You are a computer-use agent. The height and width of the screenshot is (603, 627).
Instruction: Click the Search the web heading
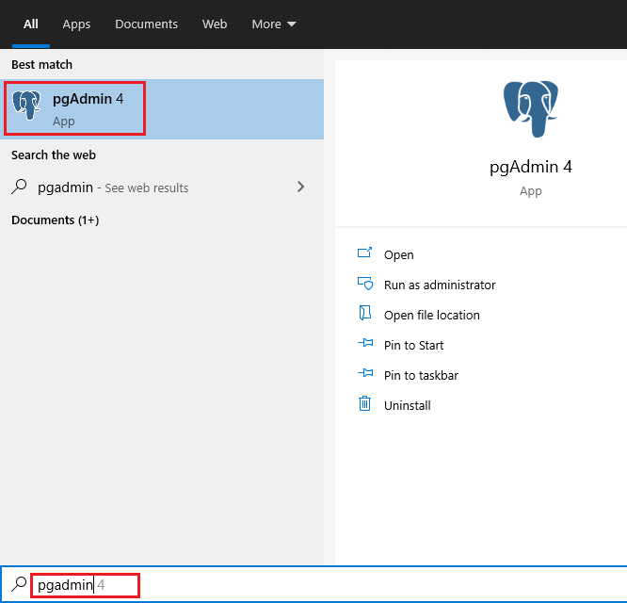click(x=54, y=155)
